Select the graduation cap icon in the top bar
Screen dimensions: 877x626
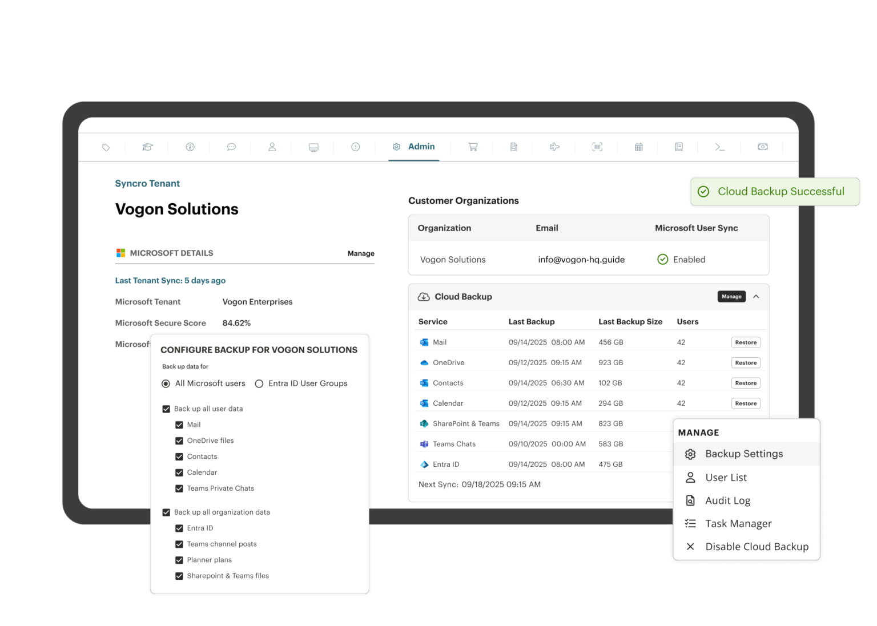click(147, 147)
